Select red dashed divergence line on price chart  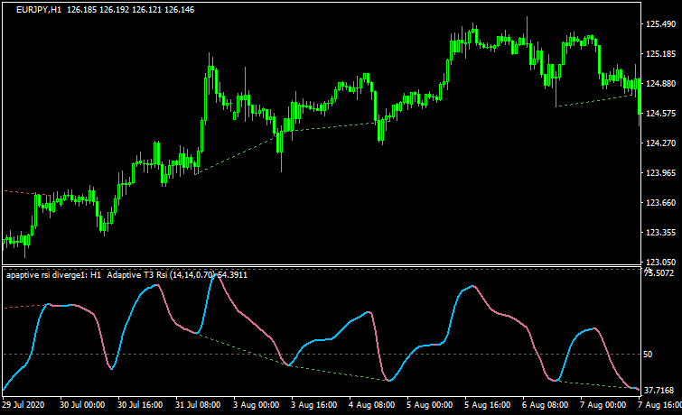pos(18,192)
